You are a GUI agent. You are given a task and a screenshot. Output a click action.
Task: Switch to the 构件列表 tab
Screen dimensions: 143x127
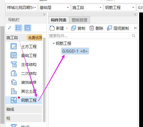pos(59,20)
